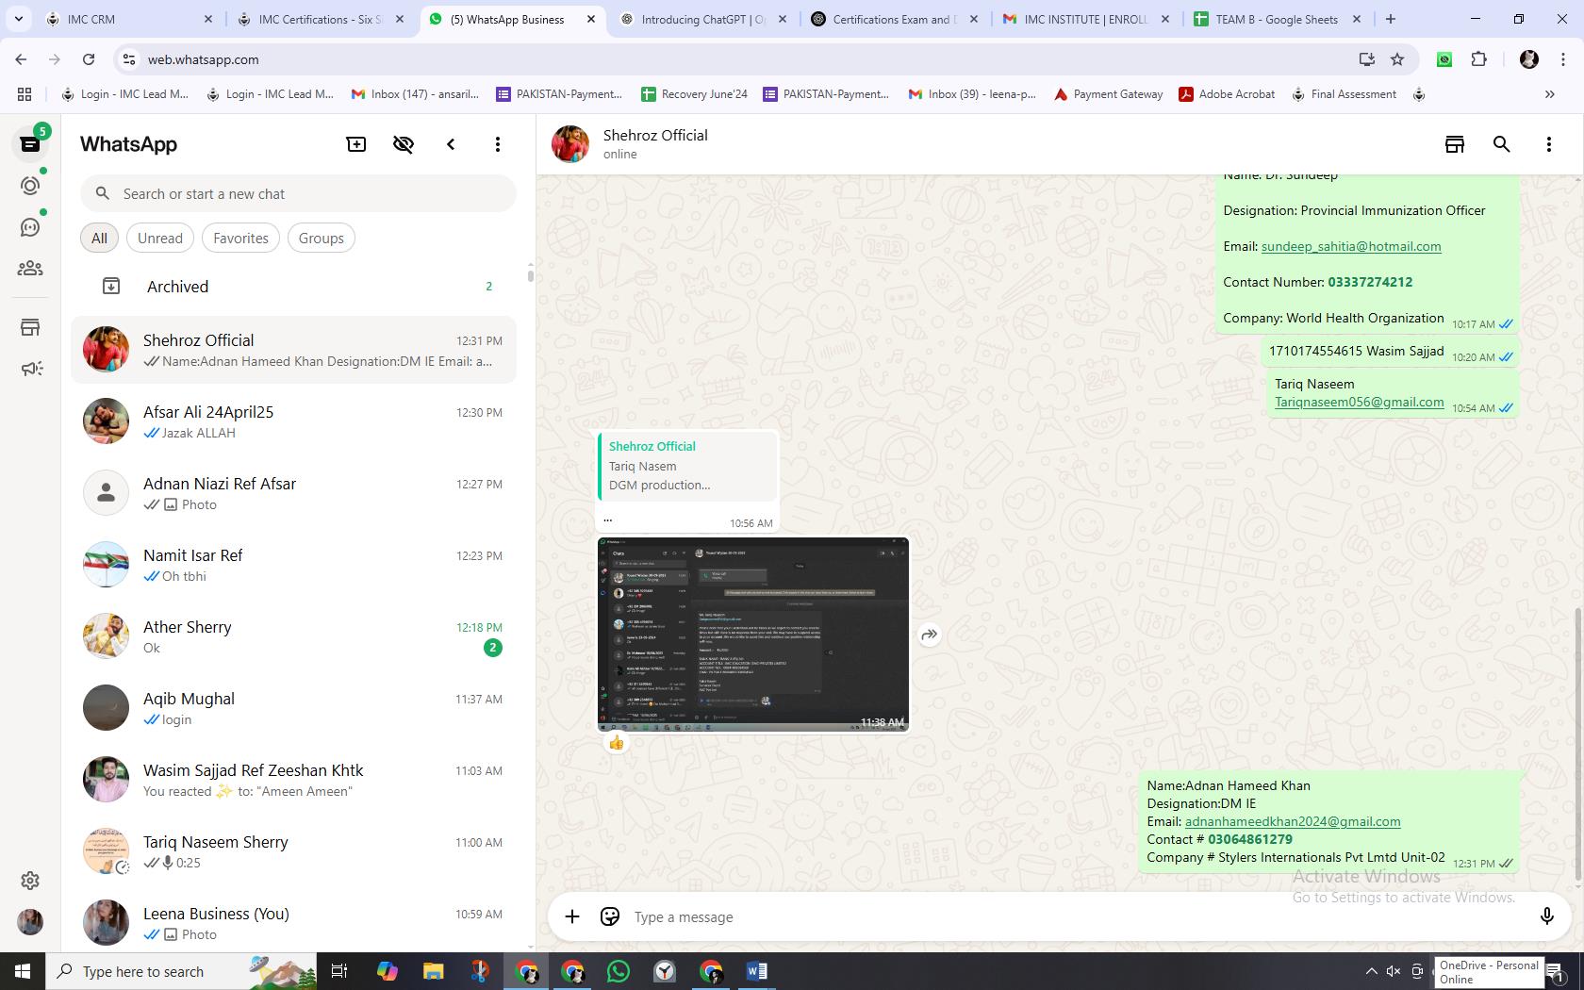Open Windows Start menu
Image resolution: width=1584 pixels, height=990 pixels.
click(23, 971)
